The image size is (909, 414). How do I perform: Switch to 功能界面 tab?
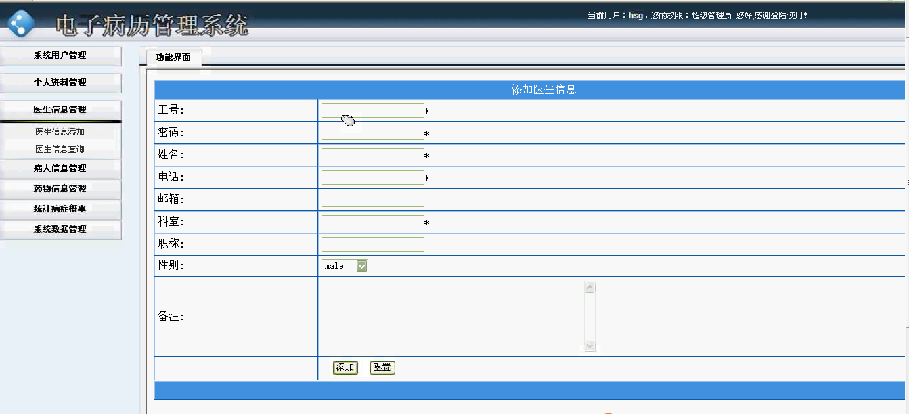(173, 57)
